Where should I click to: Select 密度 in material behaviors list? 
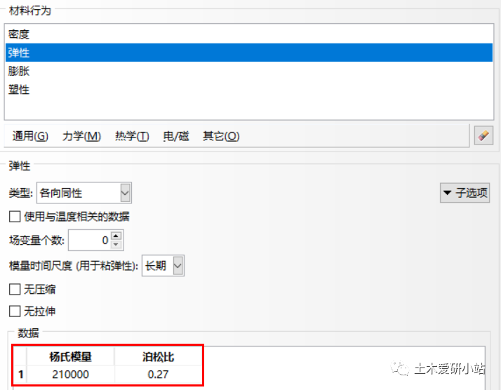[249, 34]
